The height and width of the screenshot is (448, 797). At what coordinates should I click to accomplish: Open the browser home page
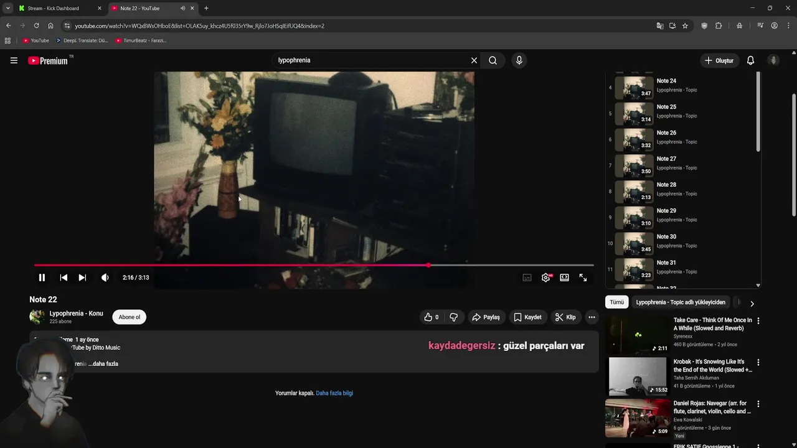point(50,26)
